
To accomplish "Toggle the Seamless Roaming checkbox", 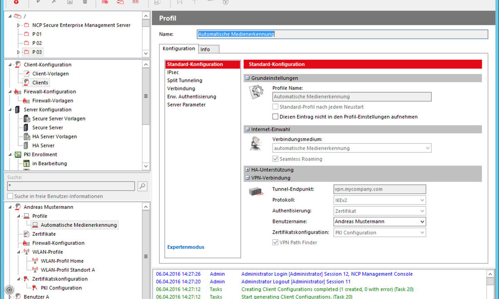I will pyautogui.click(x=275, y=159).
